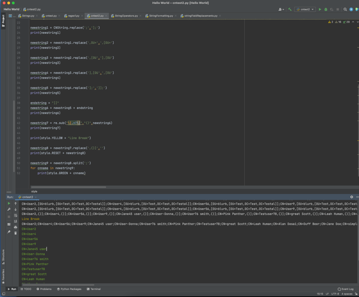
Task: Open the cntest2 run configuration dropdown
Action: 305,9
